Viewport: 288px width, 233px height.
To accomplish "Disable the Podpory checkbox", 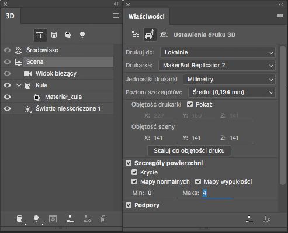I will tap(129, 205).
